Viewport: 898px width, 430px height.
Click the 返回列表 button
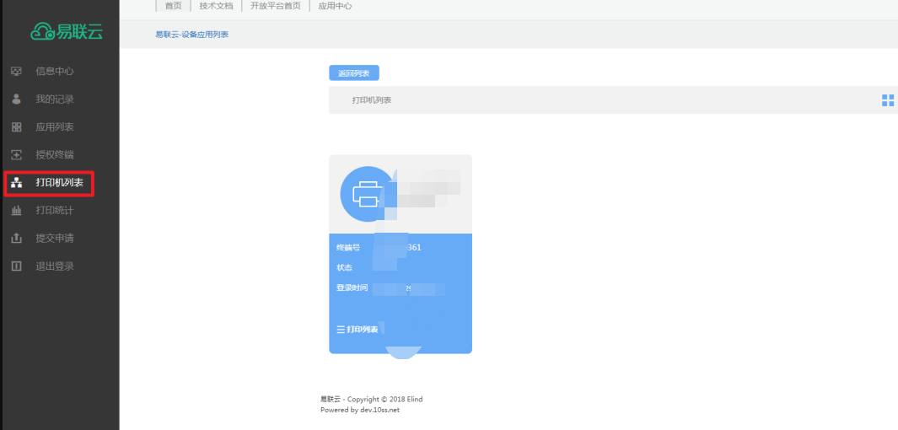pyautogui.click(x=354, y=73)
